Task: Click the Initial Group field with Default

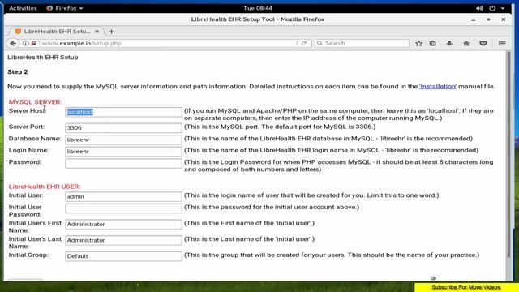Action: tap(123, 256)
